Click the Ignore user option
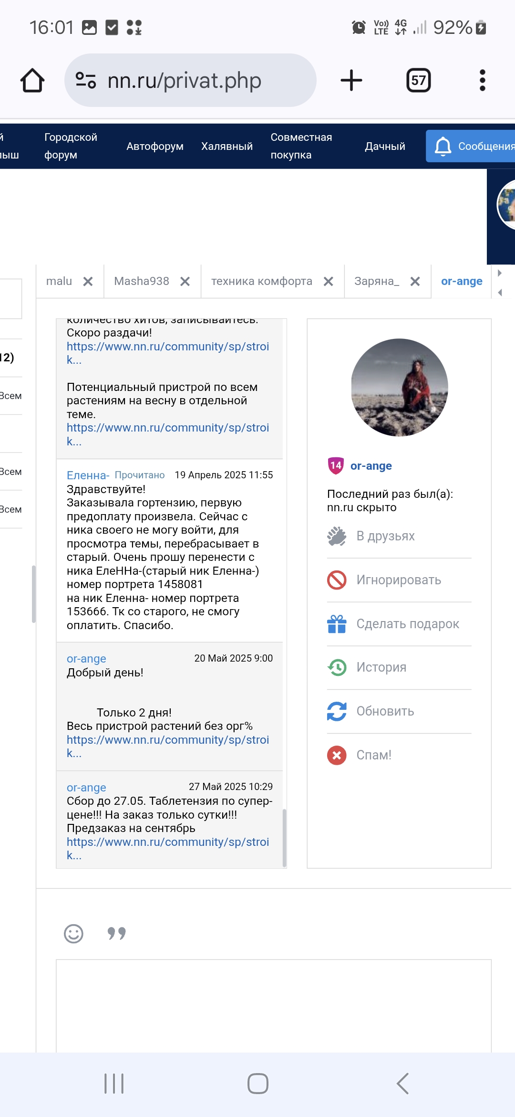Image resolution: width=515 pixels, height=1117 pixels. [399, 580]
